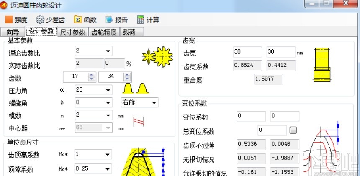Image resolution: width=360 pixels, height=176 pixels.
Task: Open the 报告 report tool
Action: pyautogui.click(x=116, y=20)
